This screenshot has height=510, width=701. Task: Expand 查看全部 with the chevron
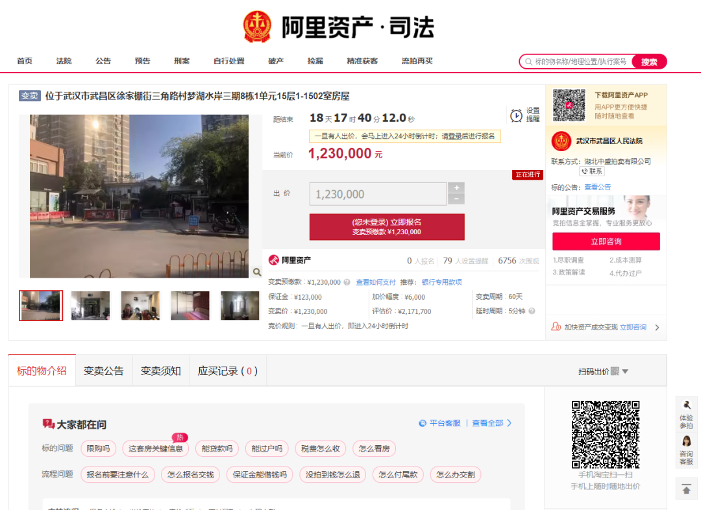[x=510, y=423]
